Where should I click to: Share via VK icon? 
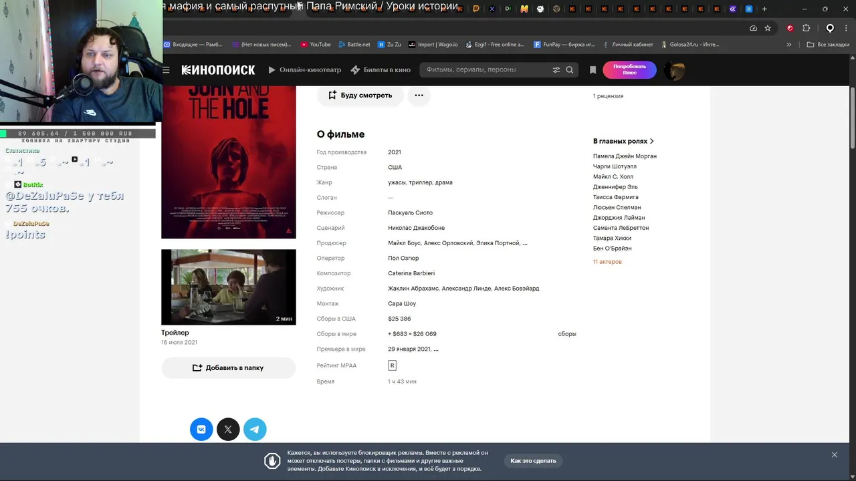click(x=201, y=430)
